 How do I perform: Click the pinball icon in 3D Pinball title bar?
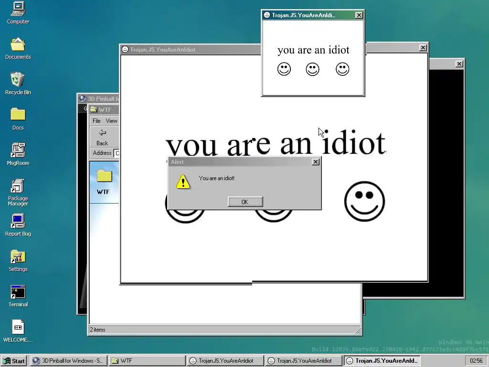[82, 98]
